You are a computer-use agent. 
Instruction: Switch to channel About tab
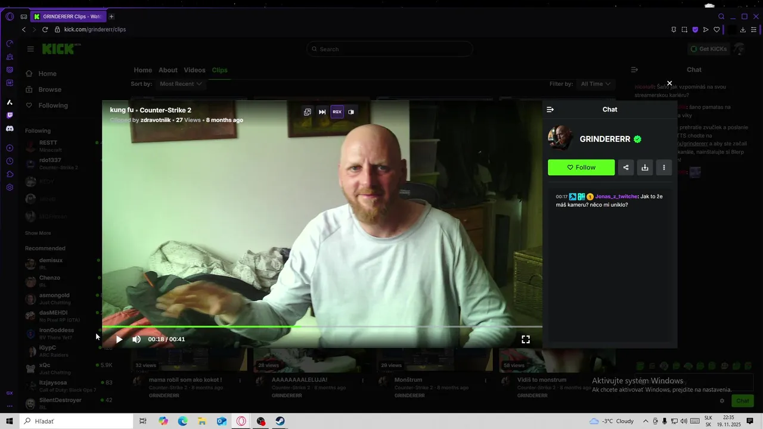pyautogui.click(x=168, y=70)
